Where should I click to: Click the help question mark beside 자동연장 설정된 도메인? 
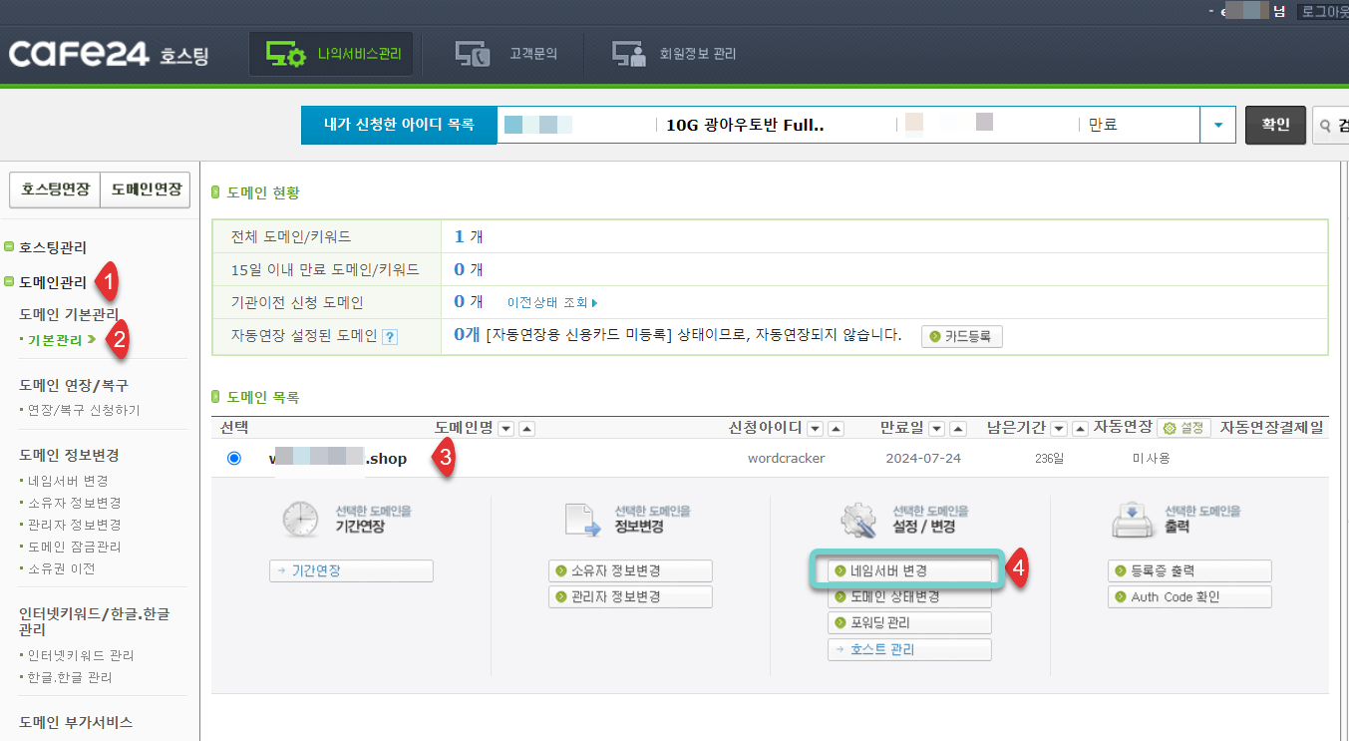(389, 337)
